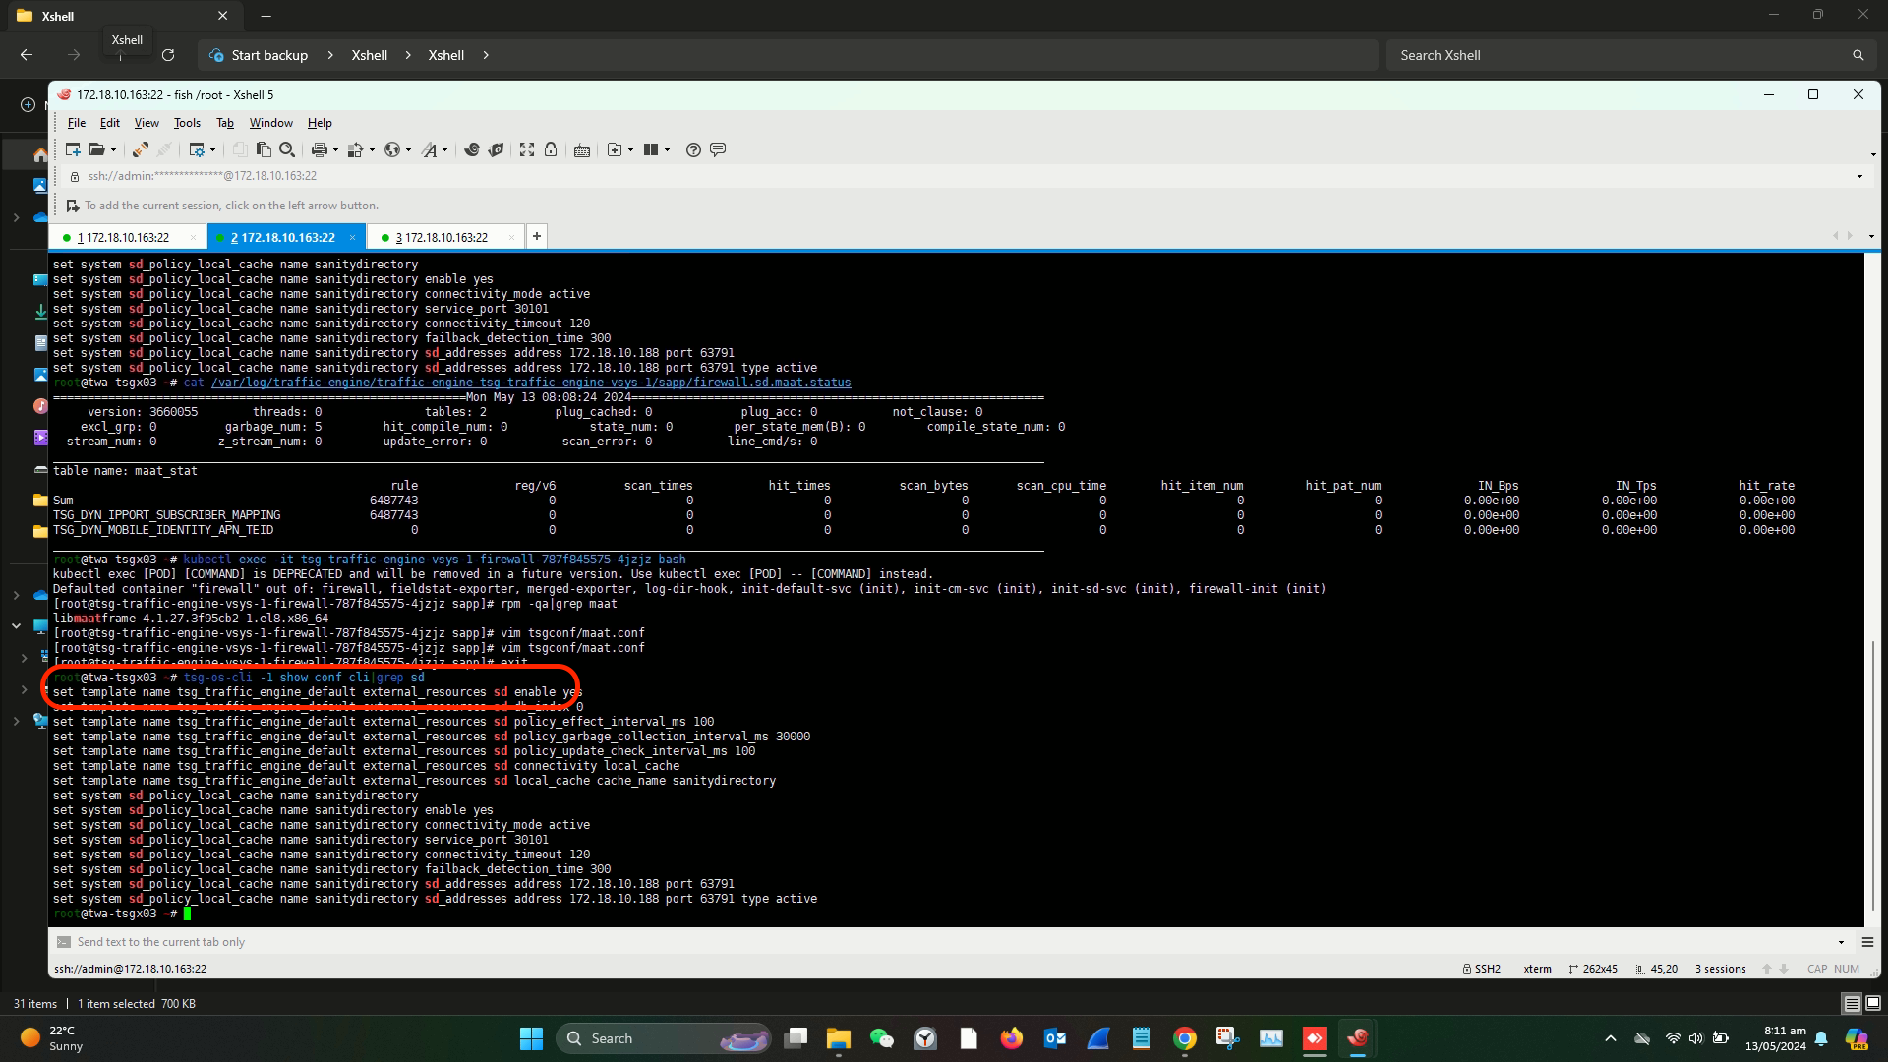Expand the address bar dropdown arrow
This screenshot has height=1062, width=1888.
pyautogui.click(x=1859, y=177)
